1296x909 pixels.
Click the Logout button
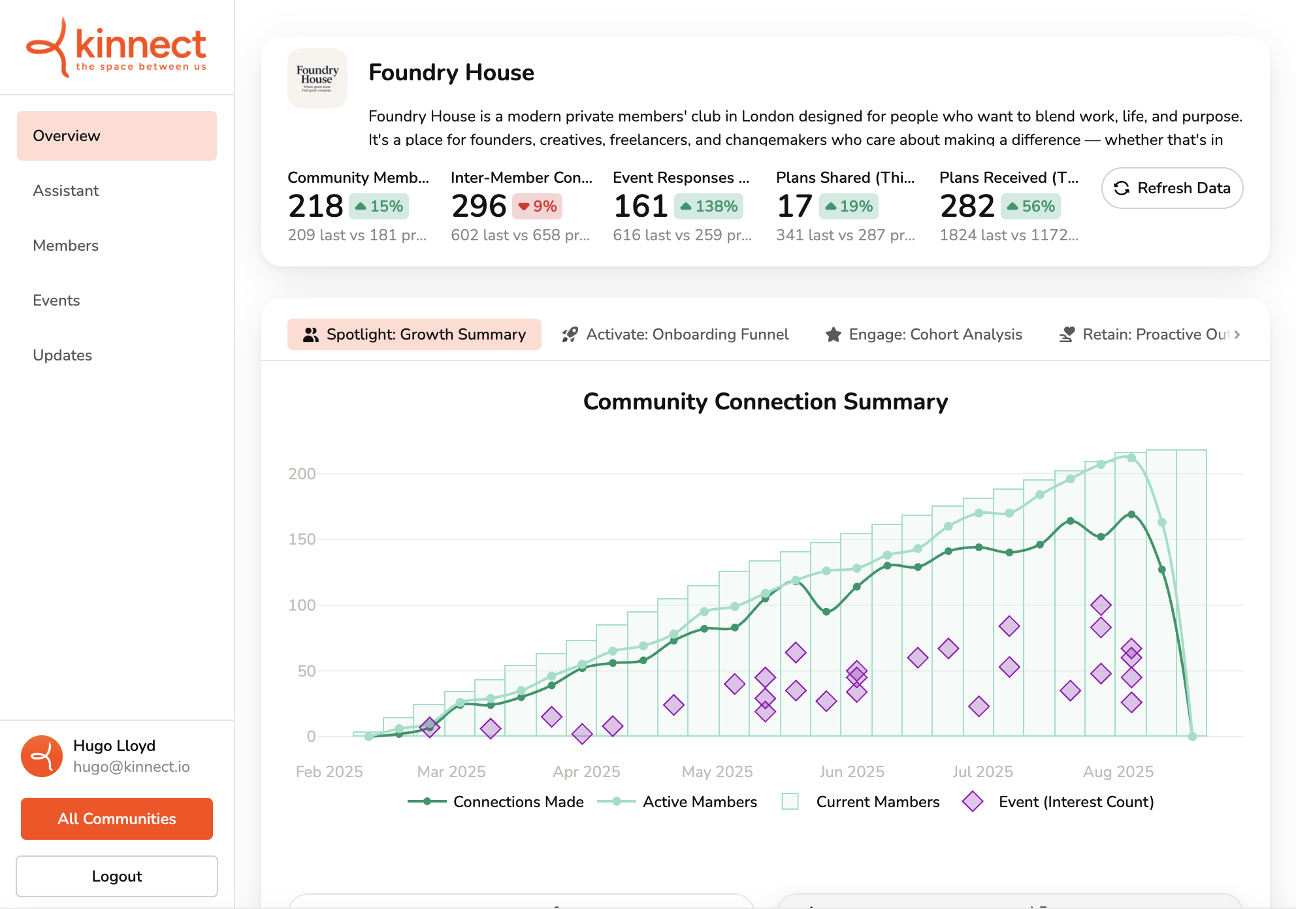coord(117,876)
